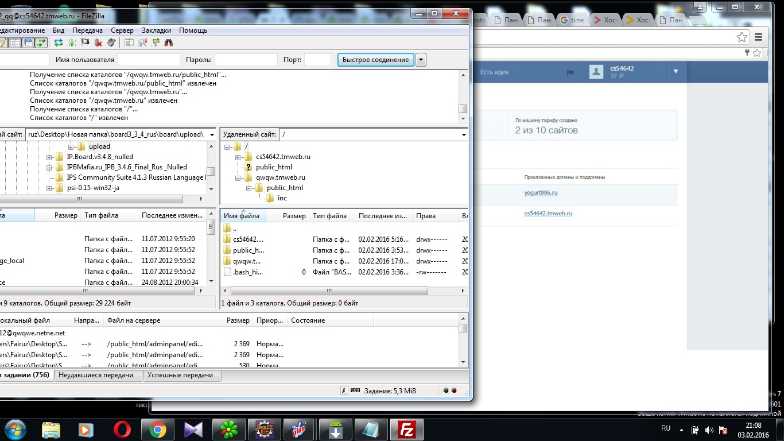Open ICQ green flower taskbar icon
The height and width of the screenshot is (441, 784).
coord(229,430)
